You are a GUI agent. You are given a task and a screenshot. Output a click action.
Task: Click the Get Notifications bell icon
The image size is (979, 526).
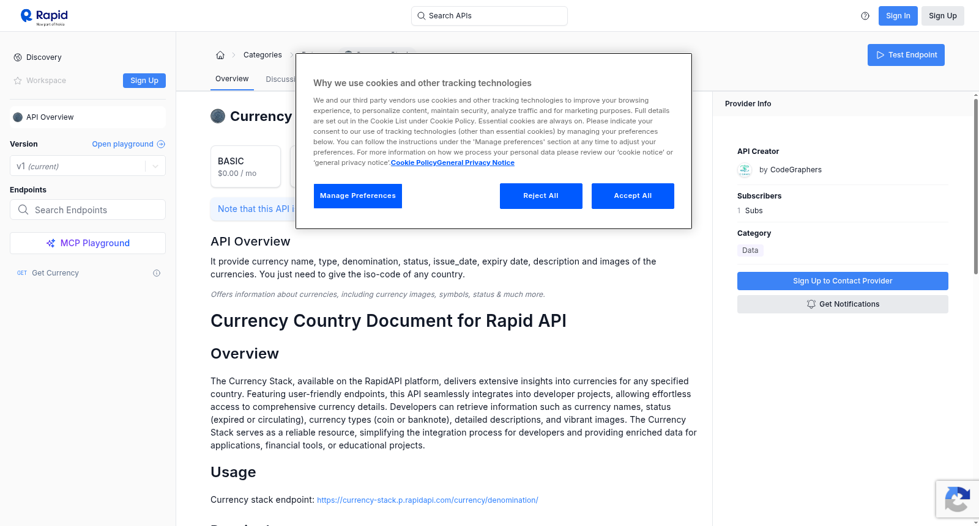tap(811, 304)
